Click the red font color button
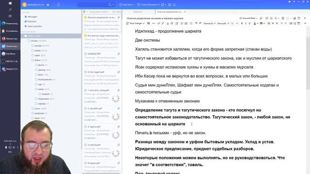This screenshot has height=174, width=310. click(x=255, y=24)
